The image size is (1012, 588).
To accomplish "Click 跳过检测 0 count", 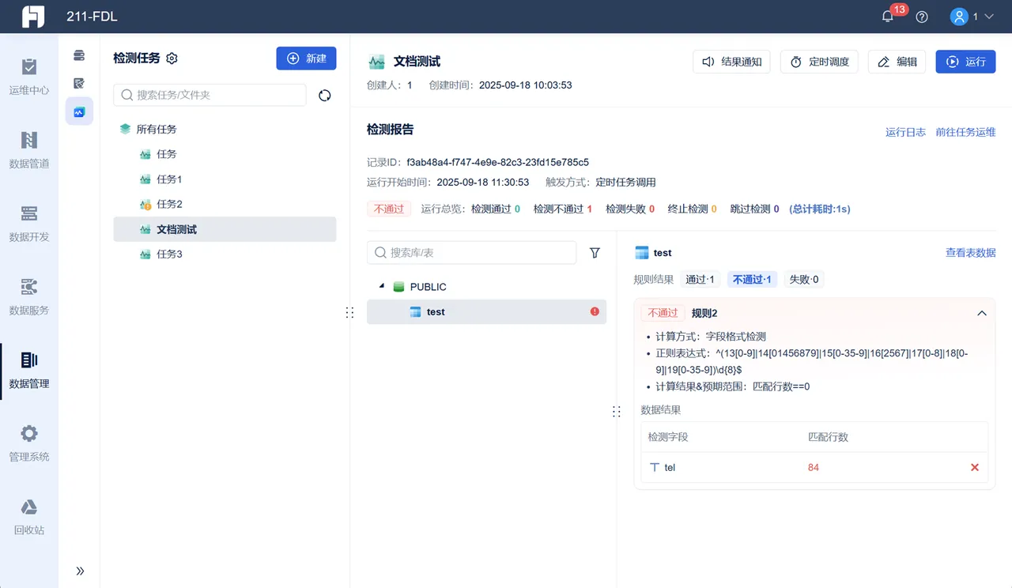I will tap(755, 209).
